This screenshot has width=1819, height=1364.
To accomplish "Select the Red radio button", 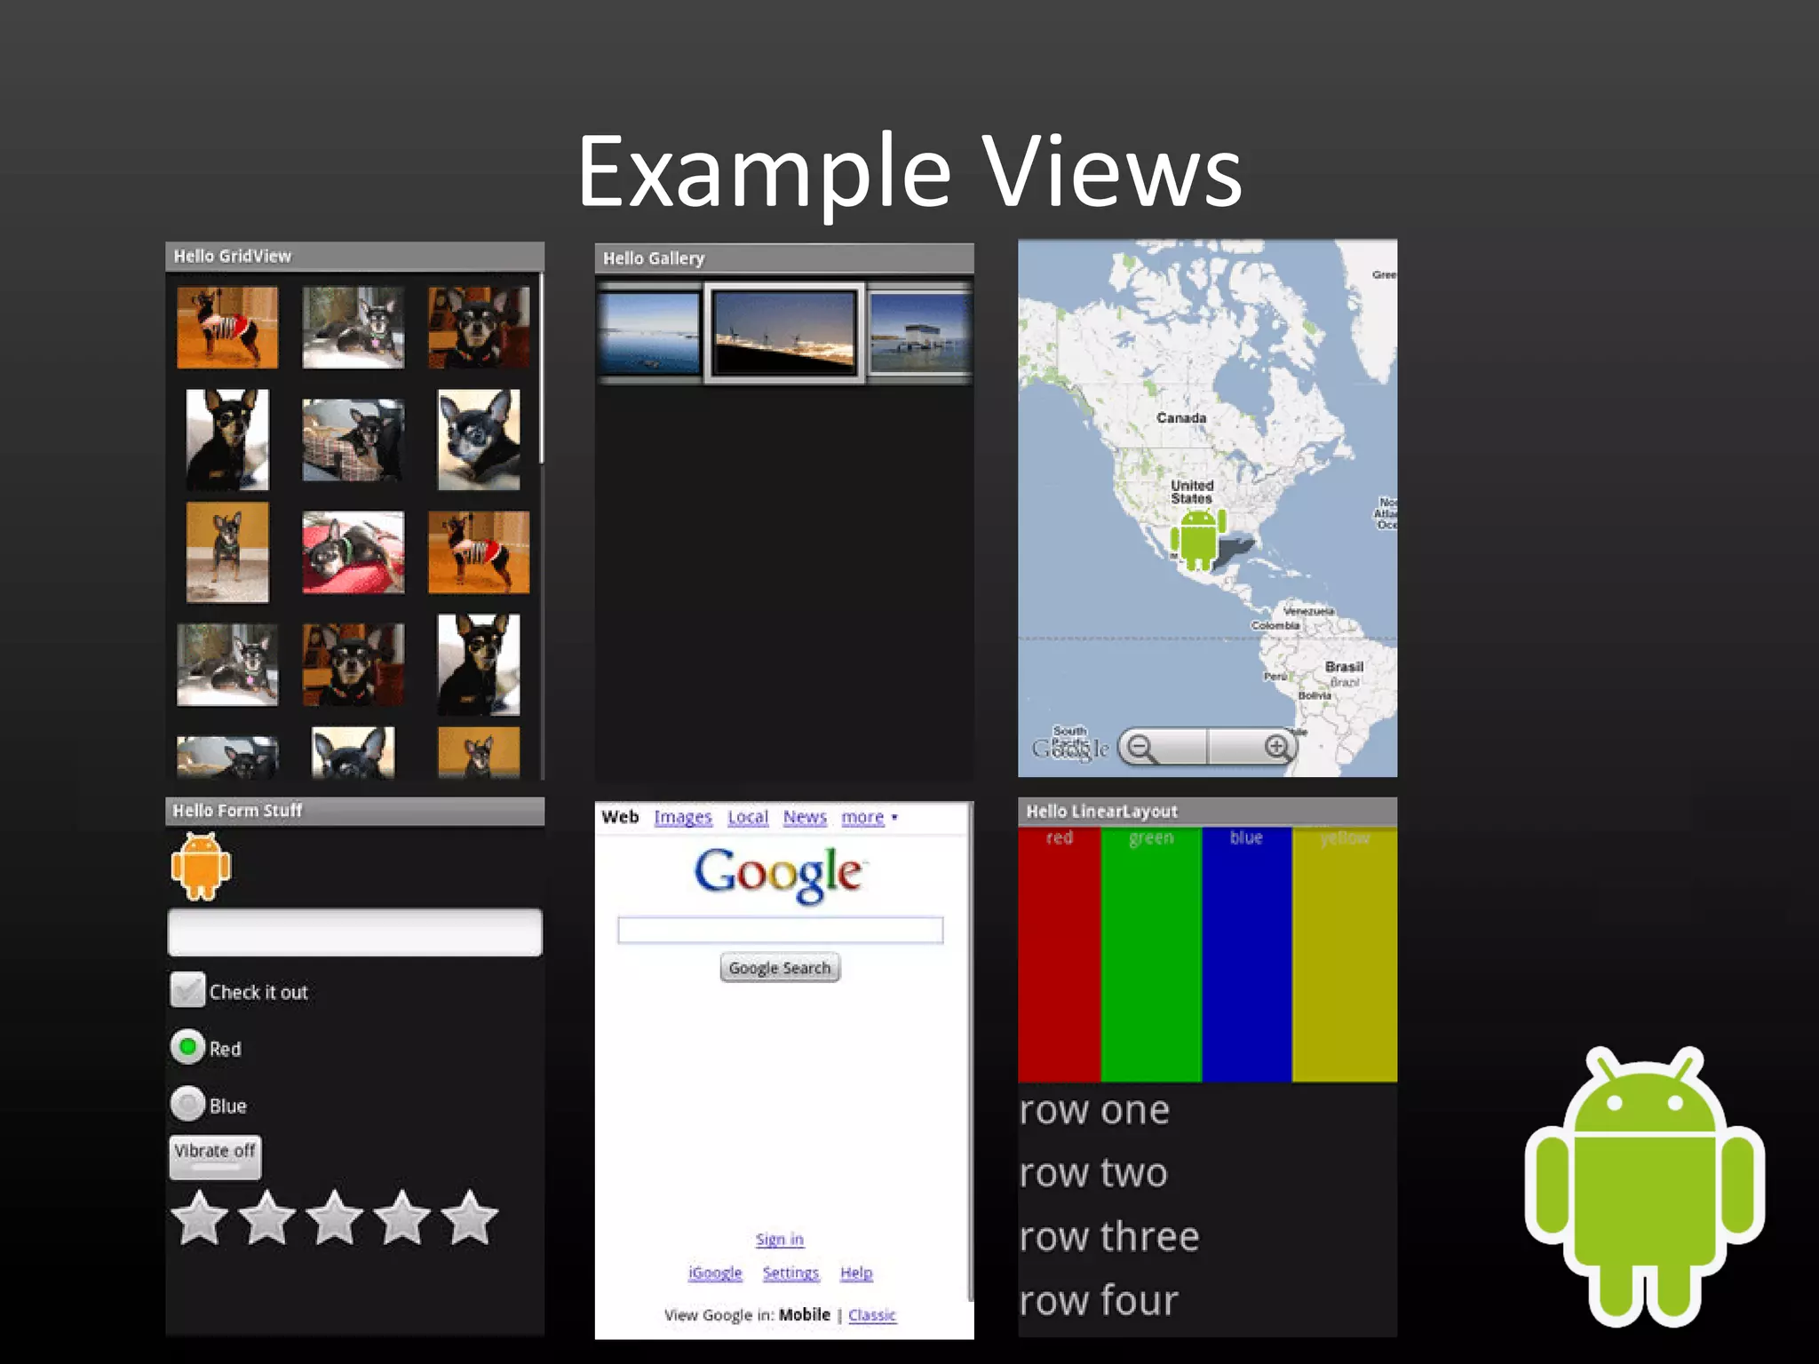I will 187,1047.
